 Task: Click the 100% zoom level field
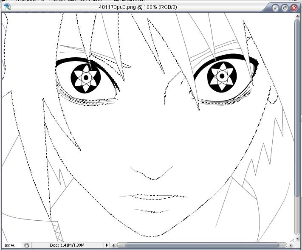[x=10, y=245]
